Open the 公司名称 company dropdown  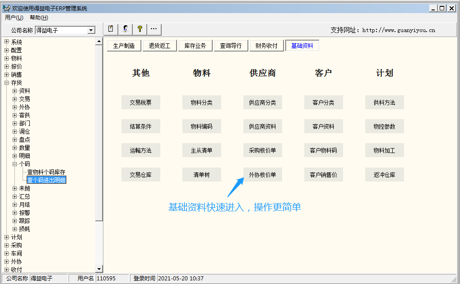point(91,30)
